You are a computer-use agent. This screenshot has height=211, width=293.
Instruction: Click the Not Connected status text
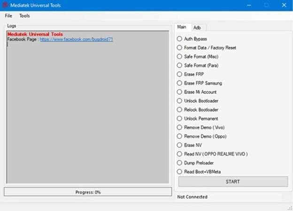(193, 197)
